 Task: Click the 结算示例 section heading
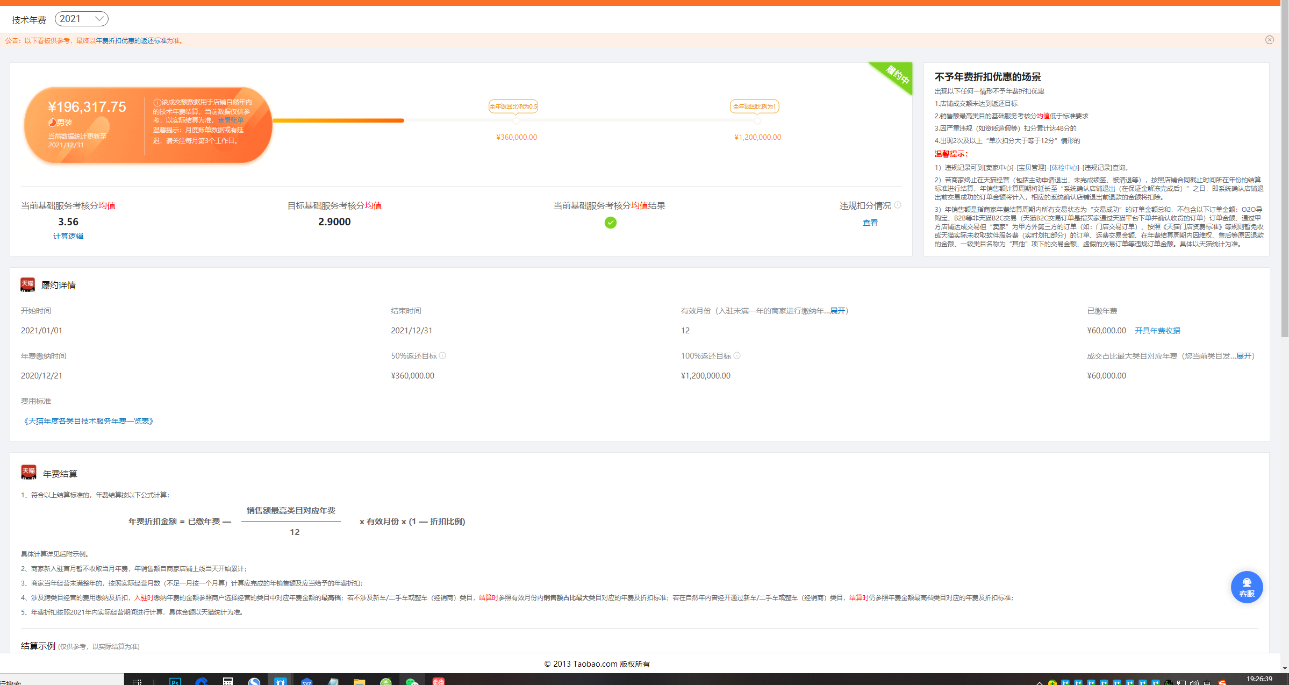click(38, 646)
